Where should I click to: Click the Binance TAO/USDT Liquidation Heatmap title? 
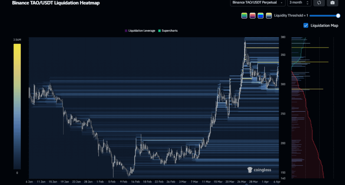[56, 3]
